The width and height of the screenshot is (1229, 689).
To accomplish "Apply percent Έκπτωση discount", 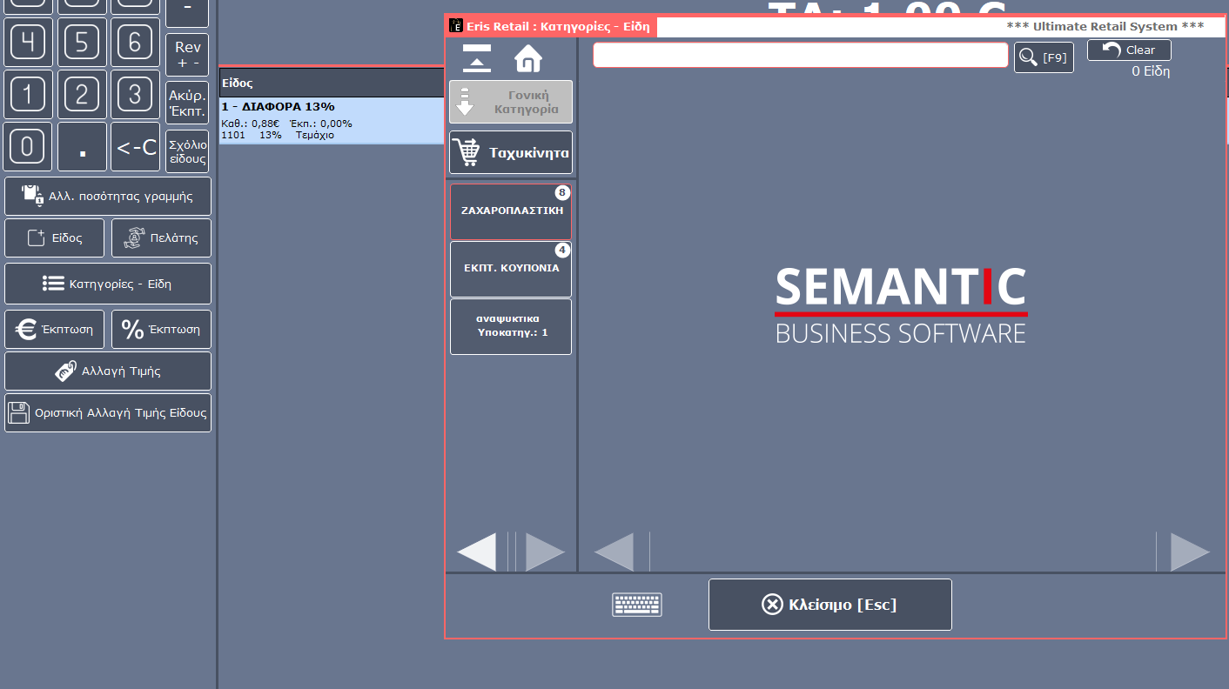I will click(161, 330).
